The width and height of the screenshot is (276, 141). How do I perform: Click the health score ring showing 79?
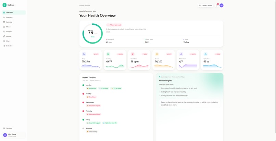(x=92, y=34)
